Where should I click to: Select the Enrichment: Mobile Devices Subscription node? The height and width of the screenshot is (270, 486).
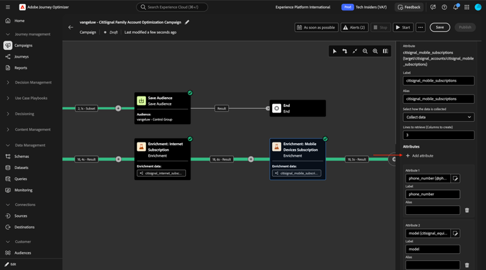tap(297, 159)
